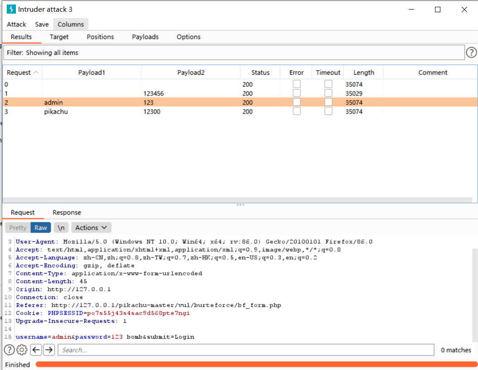The height and width of the screenshot is (370, 478).
Task: Sort by Length column header
Action: [x=364, y=72]
